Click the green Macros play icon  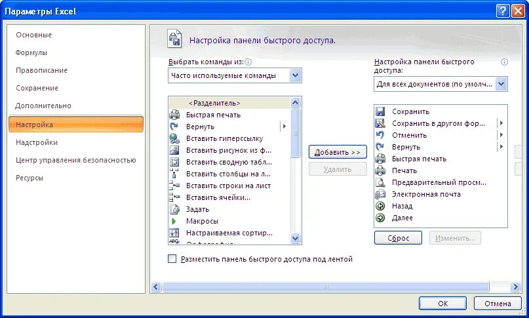click(x=174, y=221)
